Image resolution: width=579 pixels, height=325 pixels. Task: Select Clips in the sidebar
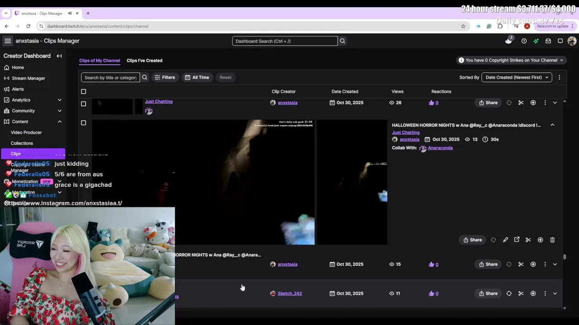[x=33, y=153]
